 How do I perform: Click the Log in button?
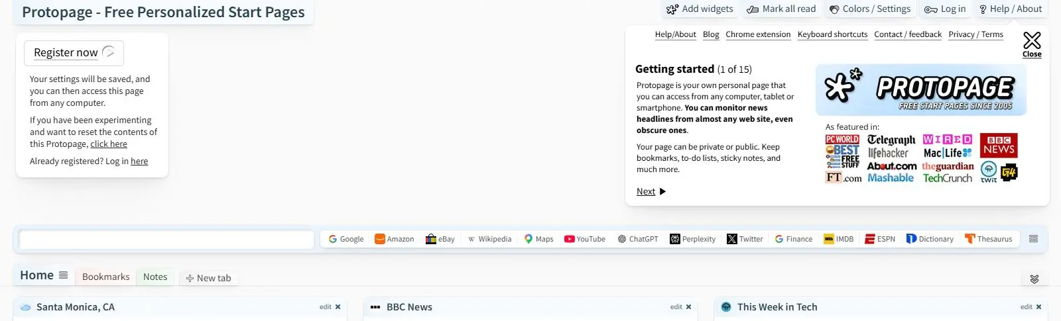(945, 9)
